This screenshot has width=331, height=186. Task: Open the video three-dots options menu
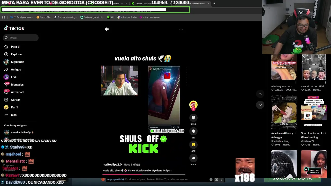tap(181, 29)
